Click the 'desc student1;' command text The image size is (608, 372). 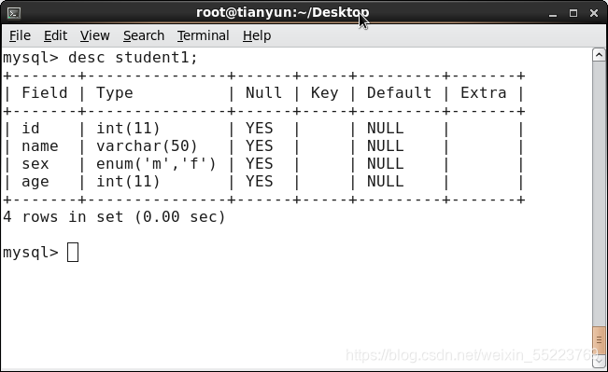pos(133,58)
